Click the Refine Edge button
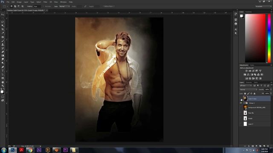This screenshot has width=273, height=153. pos(108,6)
